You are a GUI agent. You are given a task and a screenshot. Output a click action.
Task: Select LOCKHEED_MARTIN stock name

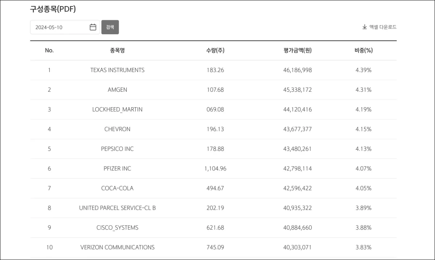[x=117, y=109]
